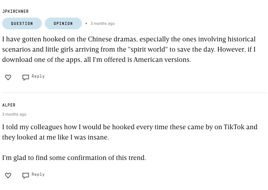Select the QUESTION tag pill
This screenshot has height=190, width=268.
click(22, 23)
